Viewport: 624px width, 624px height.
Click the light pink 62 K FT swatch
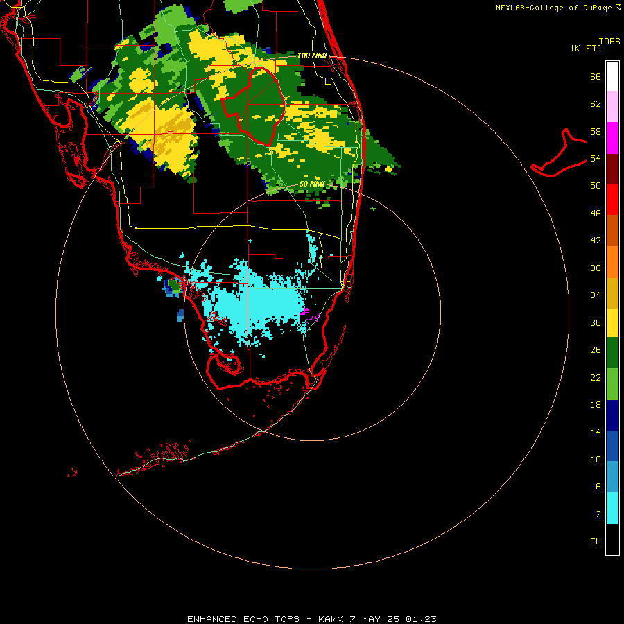coord(612,107)
